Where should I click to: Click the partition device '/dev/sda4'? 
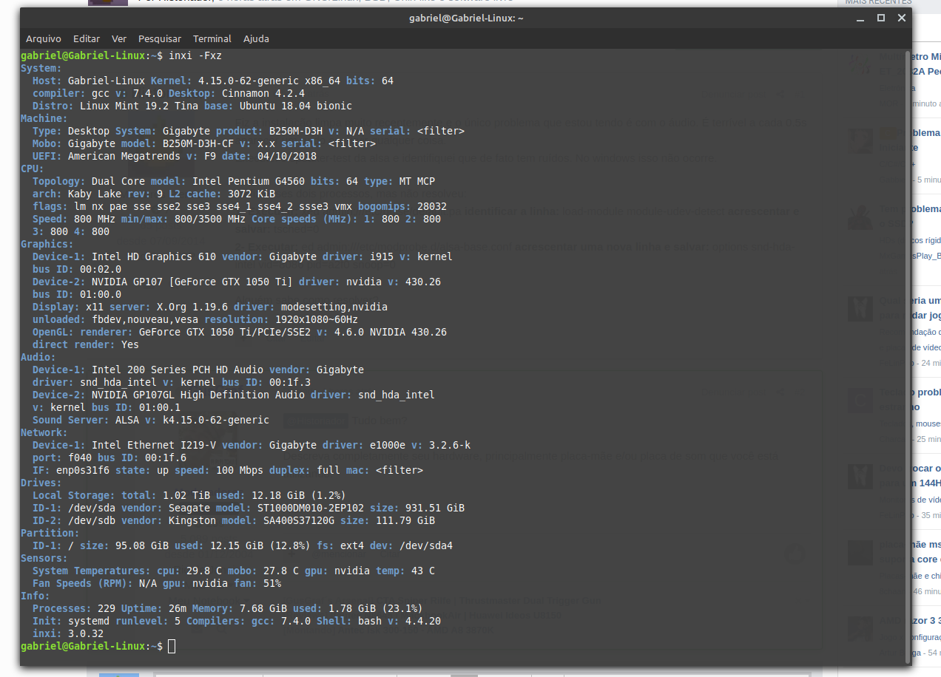(426, 545)
